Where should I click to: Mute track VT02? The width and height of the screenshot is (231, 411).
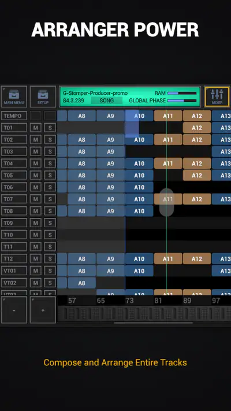[x=36, y=283]
